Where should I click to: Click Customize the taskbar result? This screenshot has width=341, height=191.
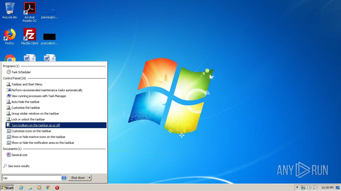[x=56, y=108]
